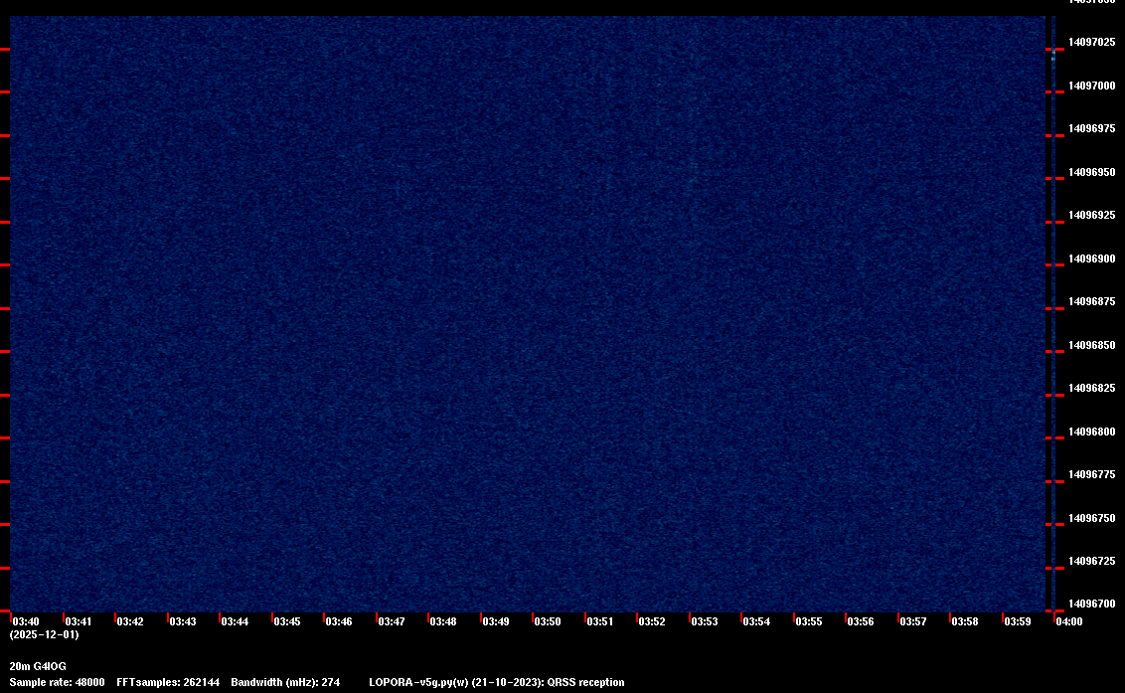Click the 14096700 frequency label
Viewport: 1125px width, 693px height.
[x=1092, y=604]
